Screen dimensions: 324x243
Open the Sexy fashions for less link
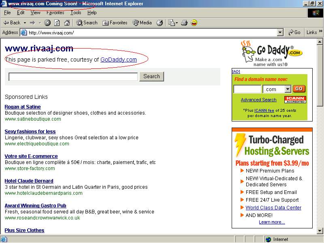pyautogui.click(x=30, y=132)
